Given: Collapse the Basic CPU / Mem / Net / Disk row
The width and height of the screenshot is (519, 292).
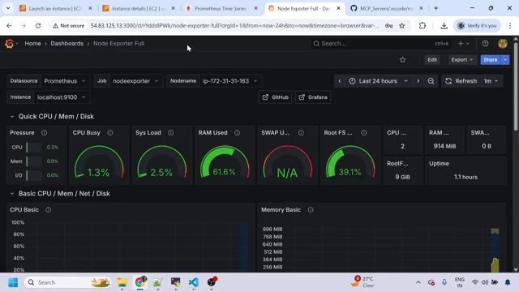Looking at the screenshot, I should (x=12, y=194).
